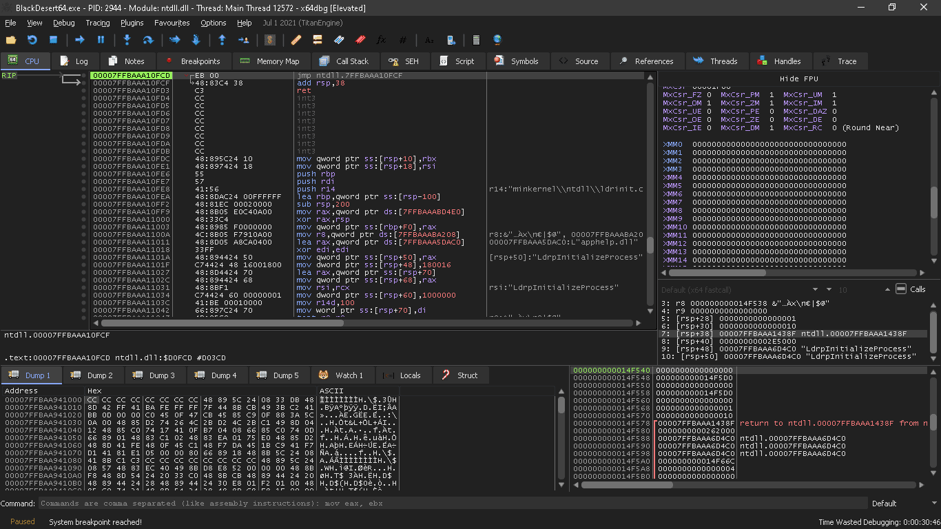Switch to the Trace tab
Image resolution: width=941 pixels, height=529 pixels.
click(840, 61)
